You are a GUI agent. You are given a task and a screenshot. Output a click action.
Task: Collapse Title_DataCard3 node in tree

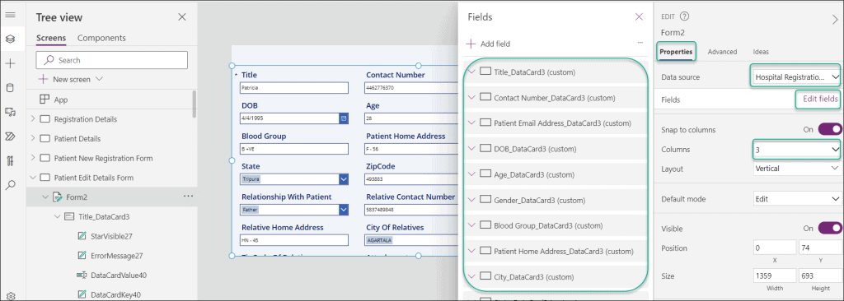pyautogui.click(x=58, y=216)
